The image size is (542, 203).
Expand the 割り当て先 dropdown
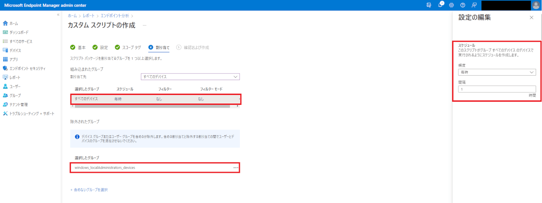click(x=190, y=77)
